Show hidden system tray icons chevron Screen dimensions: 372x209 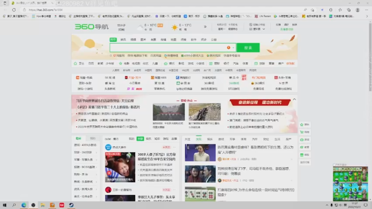click(327, 205)
